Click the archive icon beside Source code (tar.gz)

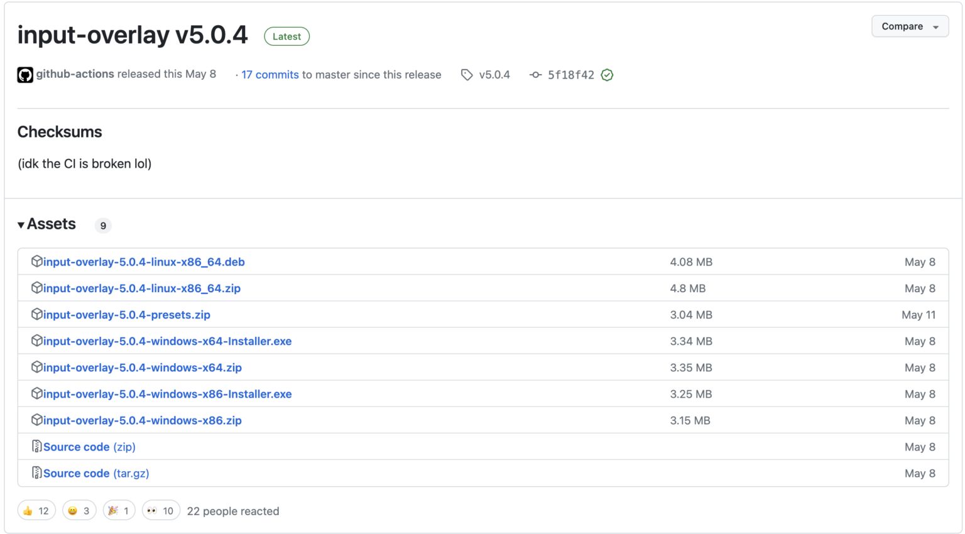(37, 472)
